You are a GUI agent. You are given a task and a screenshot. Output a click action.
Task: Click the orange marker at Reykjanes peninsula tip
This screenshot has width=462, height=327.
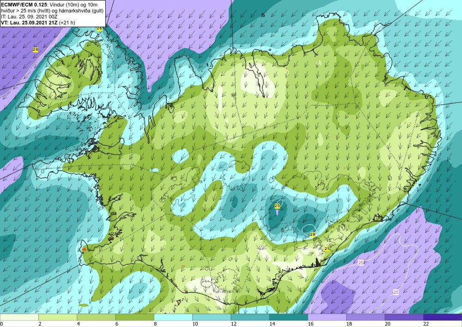85,249
